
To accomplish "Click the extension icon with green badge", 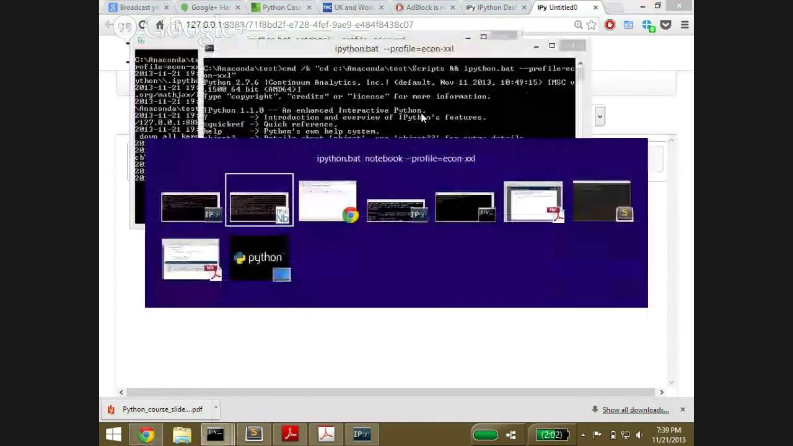I will coord(647,25).
